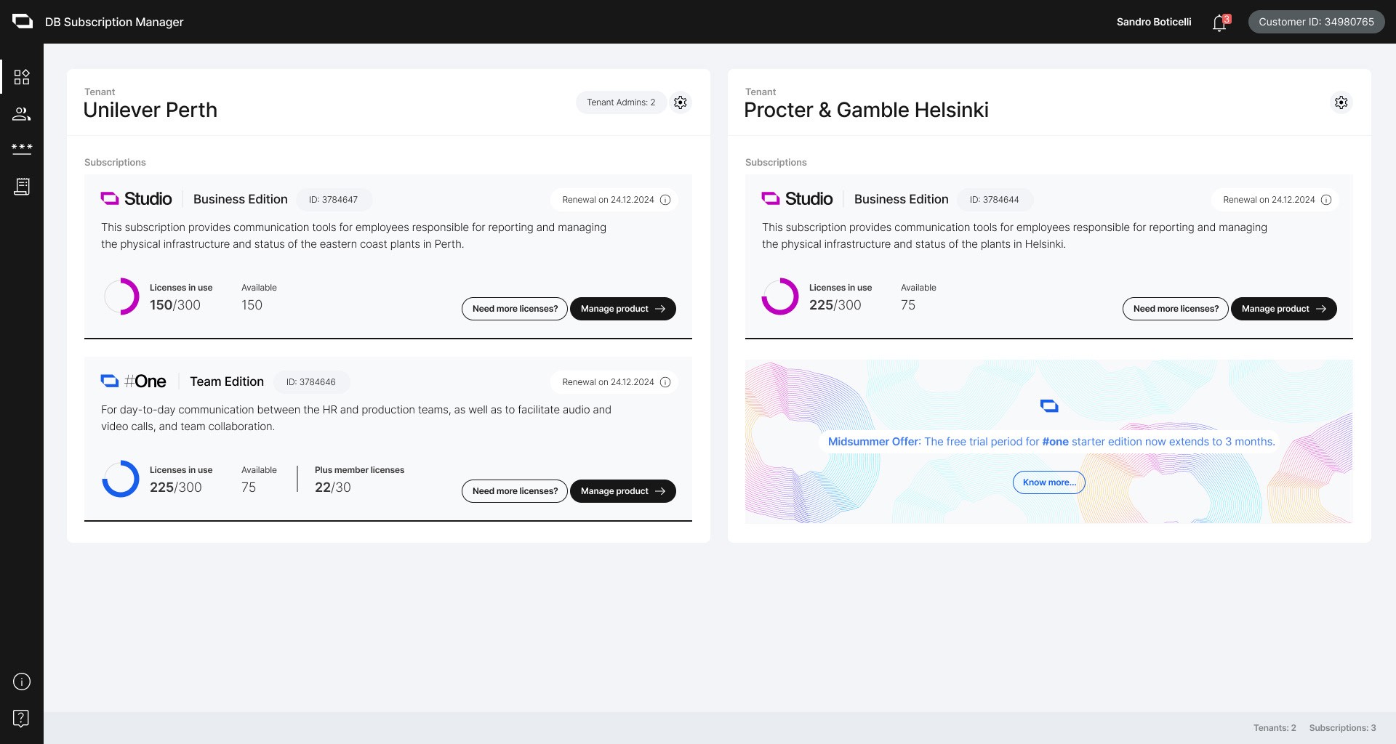Click Business Edition label in Procter & Gamble card
Viewport: 1396px width, 744px height.
click(902, 199)
